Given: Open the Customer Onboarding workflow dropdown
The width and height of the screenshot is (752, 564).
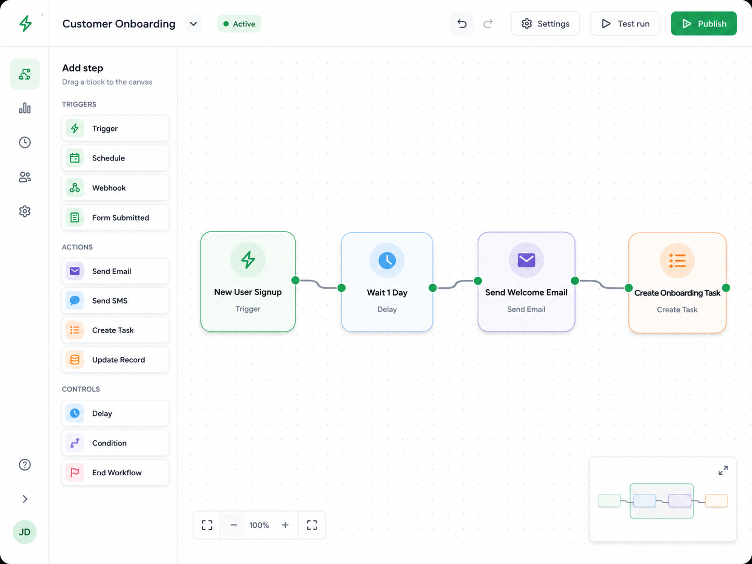Looking at the screenshot, I should coord(193,24).
